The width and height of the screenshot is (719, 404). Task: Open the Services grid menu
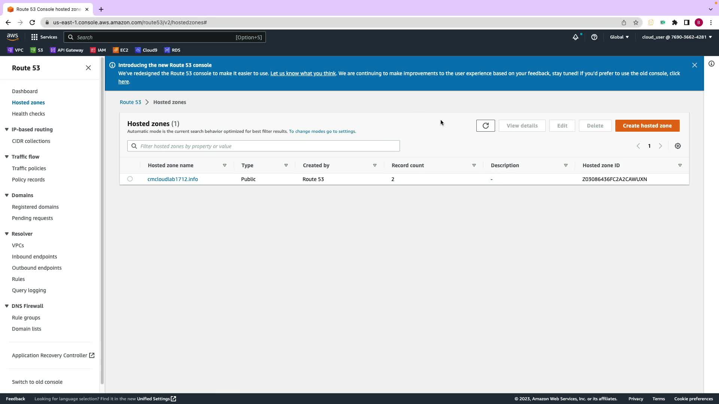44,37
